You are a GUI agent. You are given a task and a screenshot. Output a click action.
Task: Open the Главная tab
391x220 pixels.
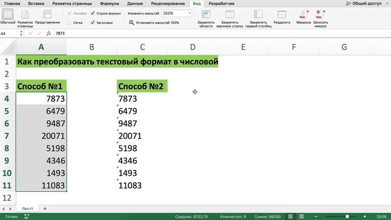[12, 4]
